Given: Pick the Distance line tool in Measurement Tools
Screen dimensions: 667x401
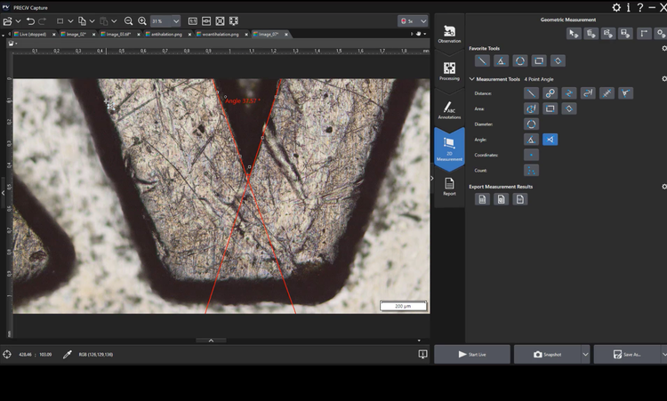Looking at the screenshot, I should pyautogui.click(x=531, y=92).
